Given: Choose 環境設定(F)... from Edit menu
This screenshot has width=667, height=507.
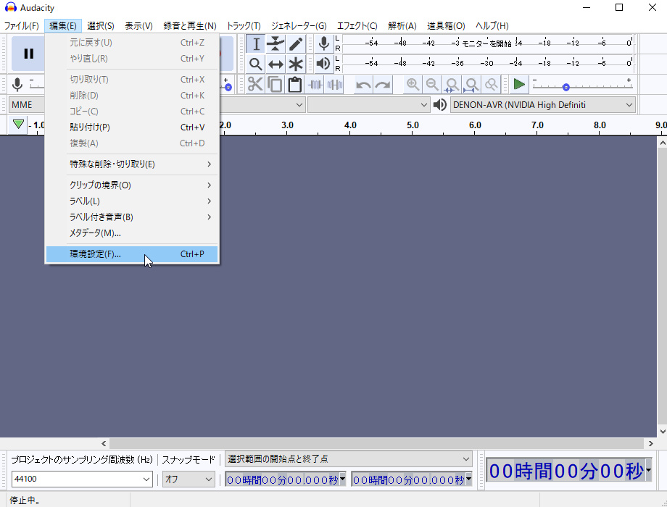Looking at the screenshot, I should (96, 254).
